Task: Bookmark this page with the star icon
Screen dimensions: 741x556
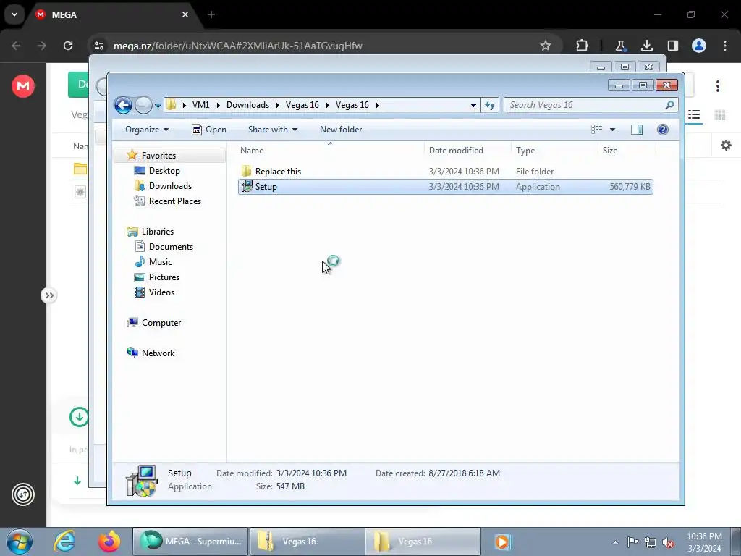Action: coord(546,46)
